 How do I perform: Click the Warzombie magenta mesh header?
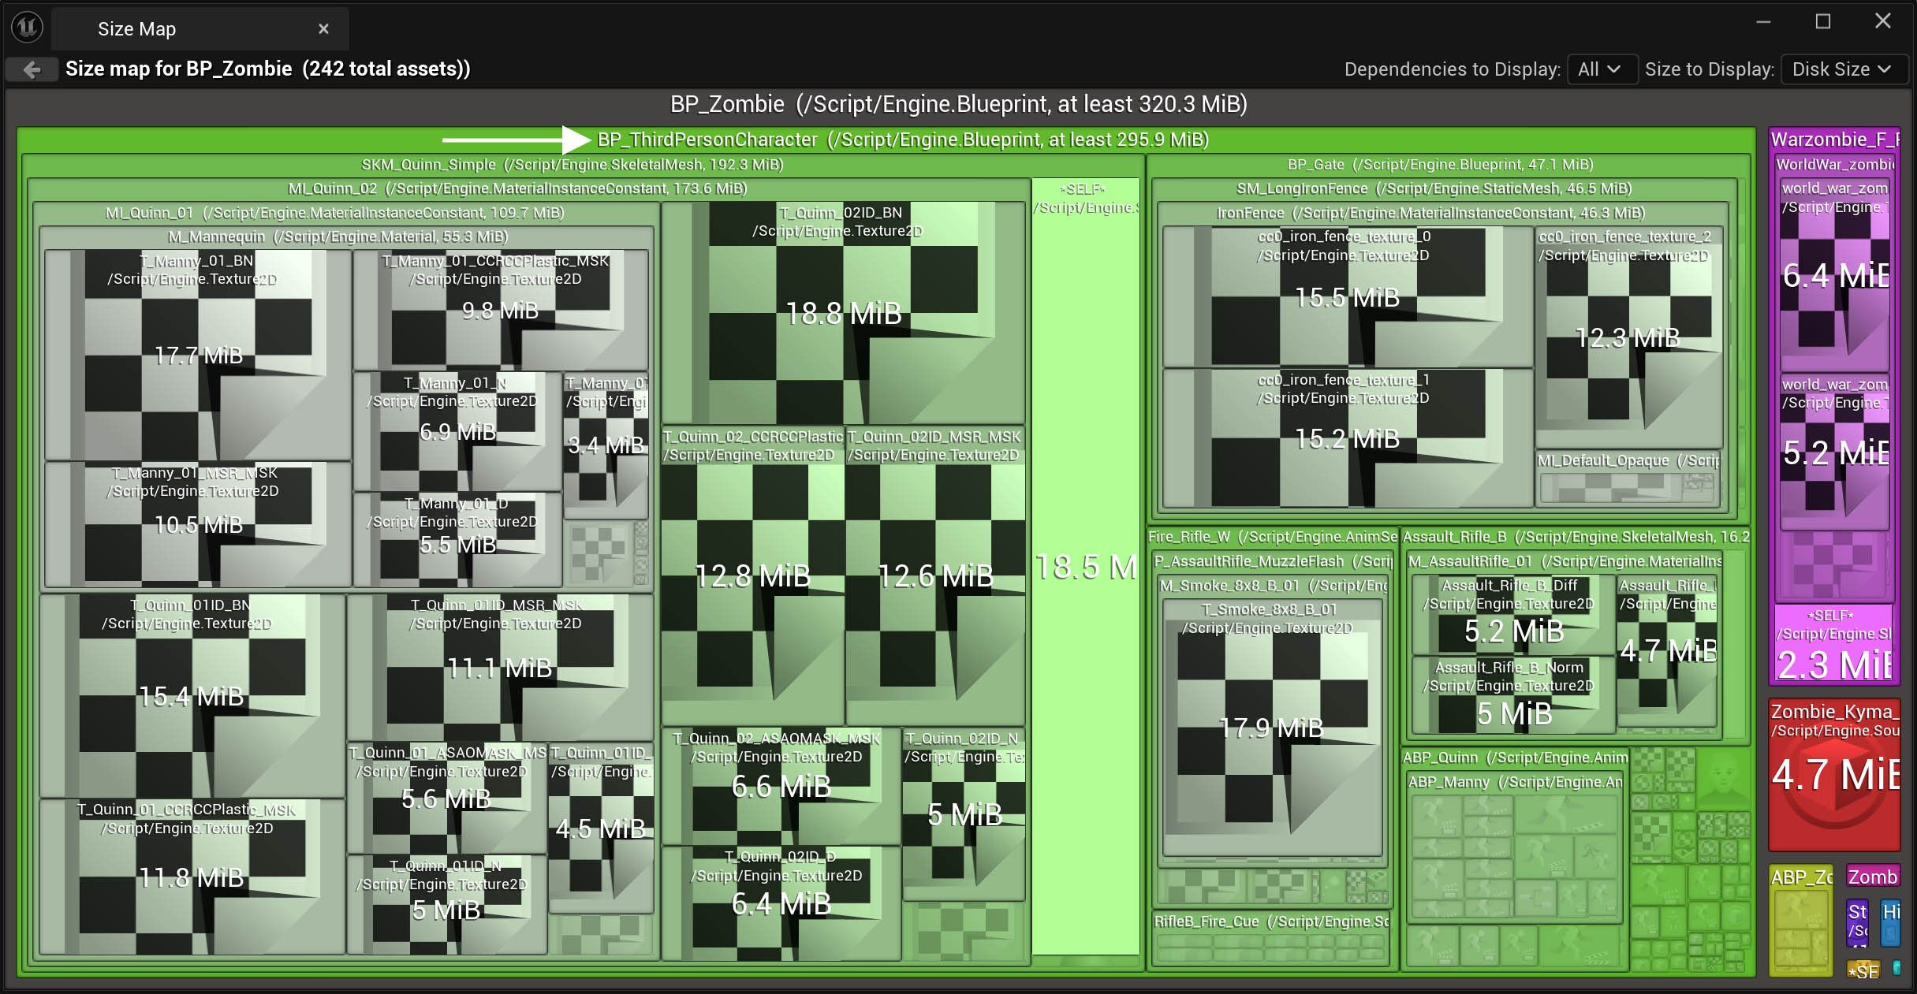click(1834, 140)
